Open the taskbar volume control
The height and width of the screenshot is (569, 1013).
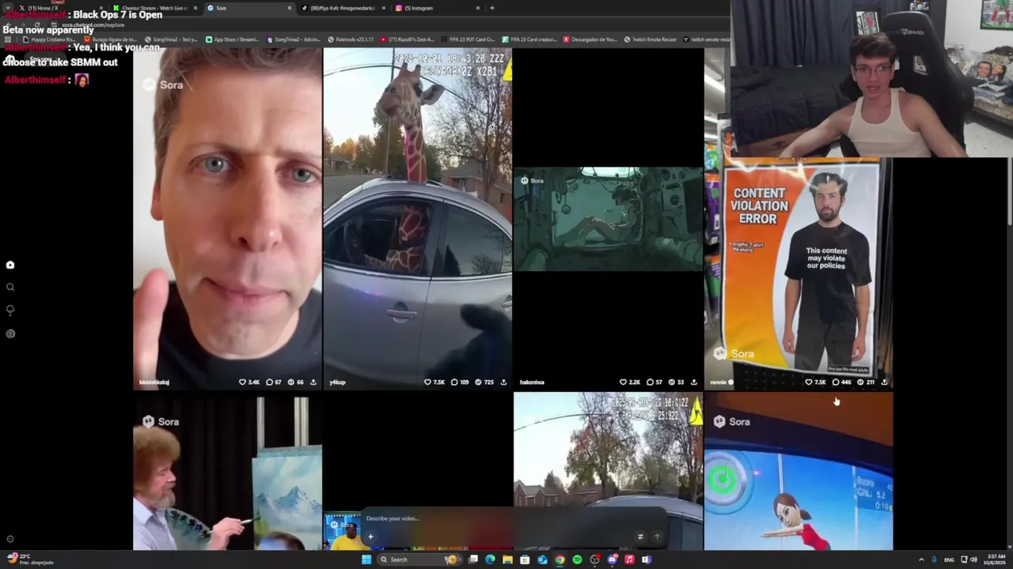coord(974,560)
